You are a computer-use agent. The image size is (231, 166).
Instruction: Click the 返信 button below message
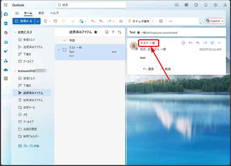coord(148,69)
